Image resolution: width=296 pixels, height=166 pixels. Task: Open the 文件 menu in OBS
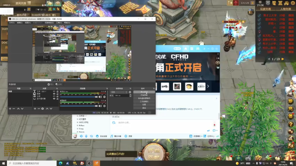(12, 23)
